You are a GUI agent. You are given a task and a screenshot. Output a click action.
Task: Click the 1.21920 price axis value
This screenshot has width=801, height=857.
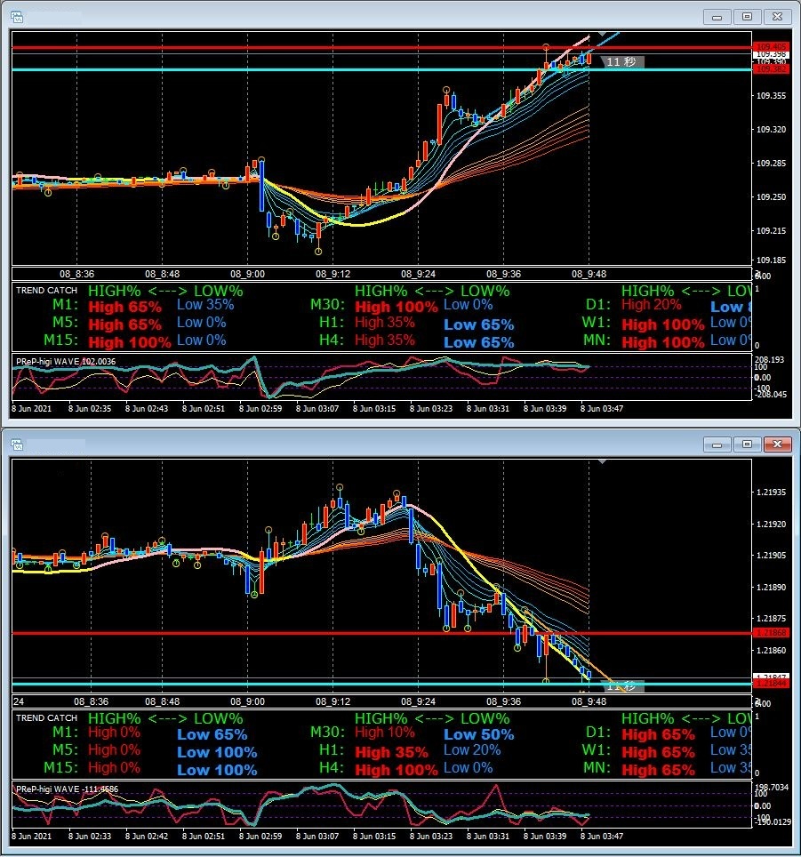pos(771,524)
